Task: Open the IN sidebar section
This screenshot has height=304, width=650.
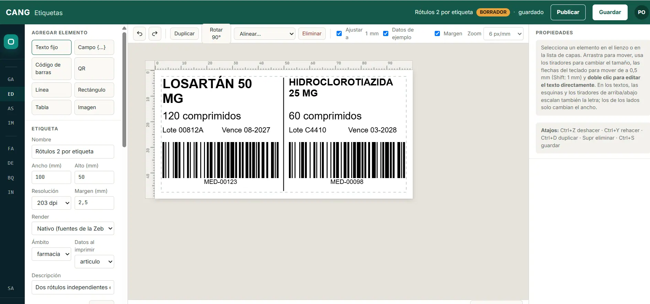Action: (11, 192)
